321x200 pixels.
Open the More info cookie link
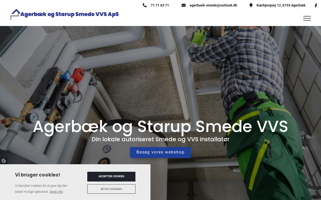point(56,192)
